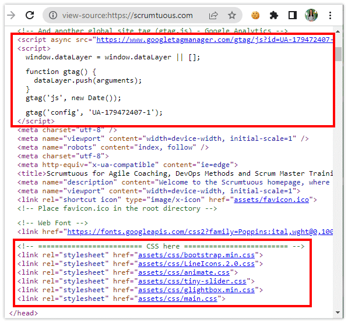
Task: Open the profile avatar menu
Action: [x=311, y=15]
